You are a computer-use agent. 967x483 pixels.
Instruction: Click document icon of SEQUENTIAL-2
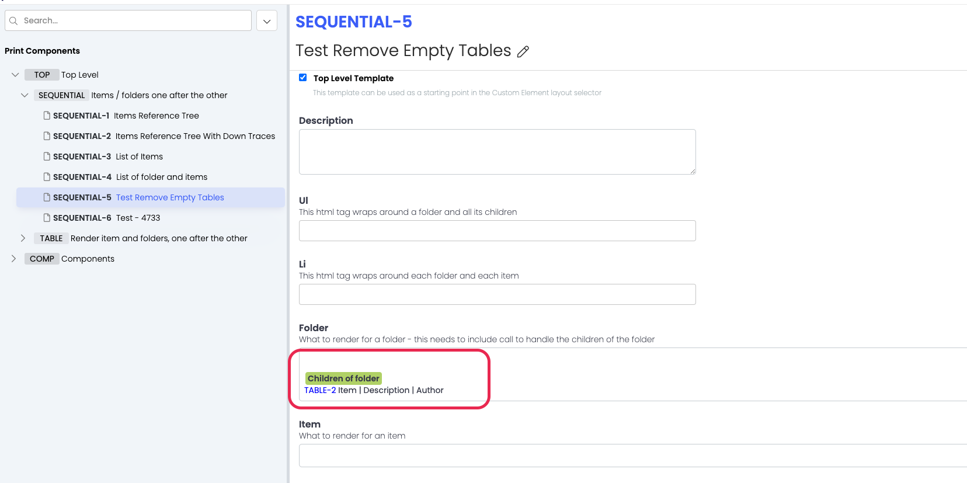[x=47, y=136]
